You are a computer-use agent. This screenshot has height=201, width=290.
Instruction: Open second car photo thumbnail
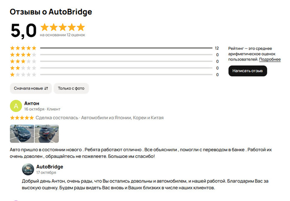(x=47, y=134)
